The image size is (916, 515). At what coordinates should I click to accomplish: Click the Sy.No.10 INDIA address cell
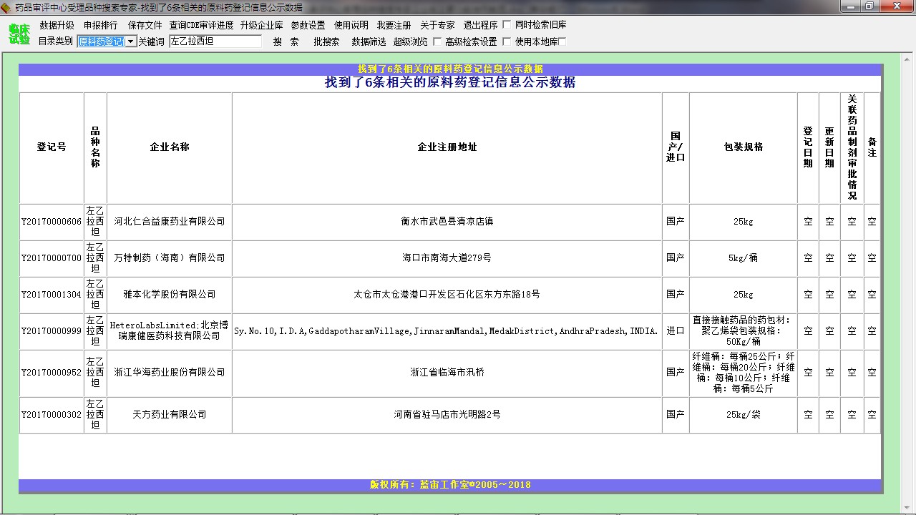(447, 331)
